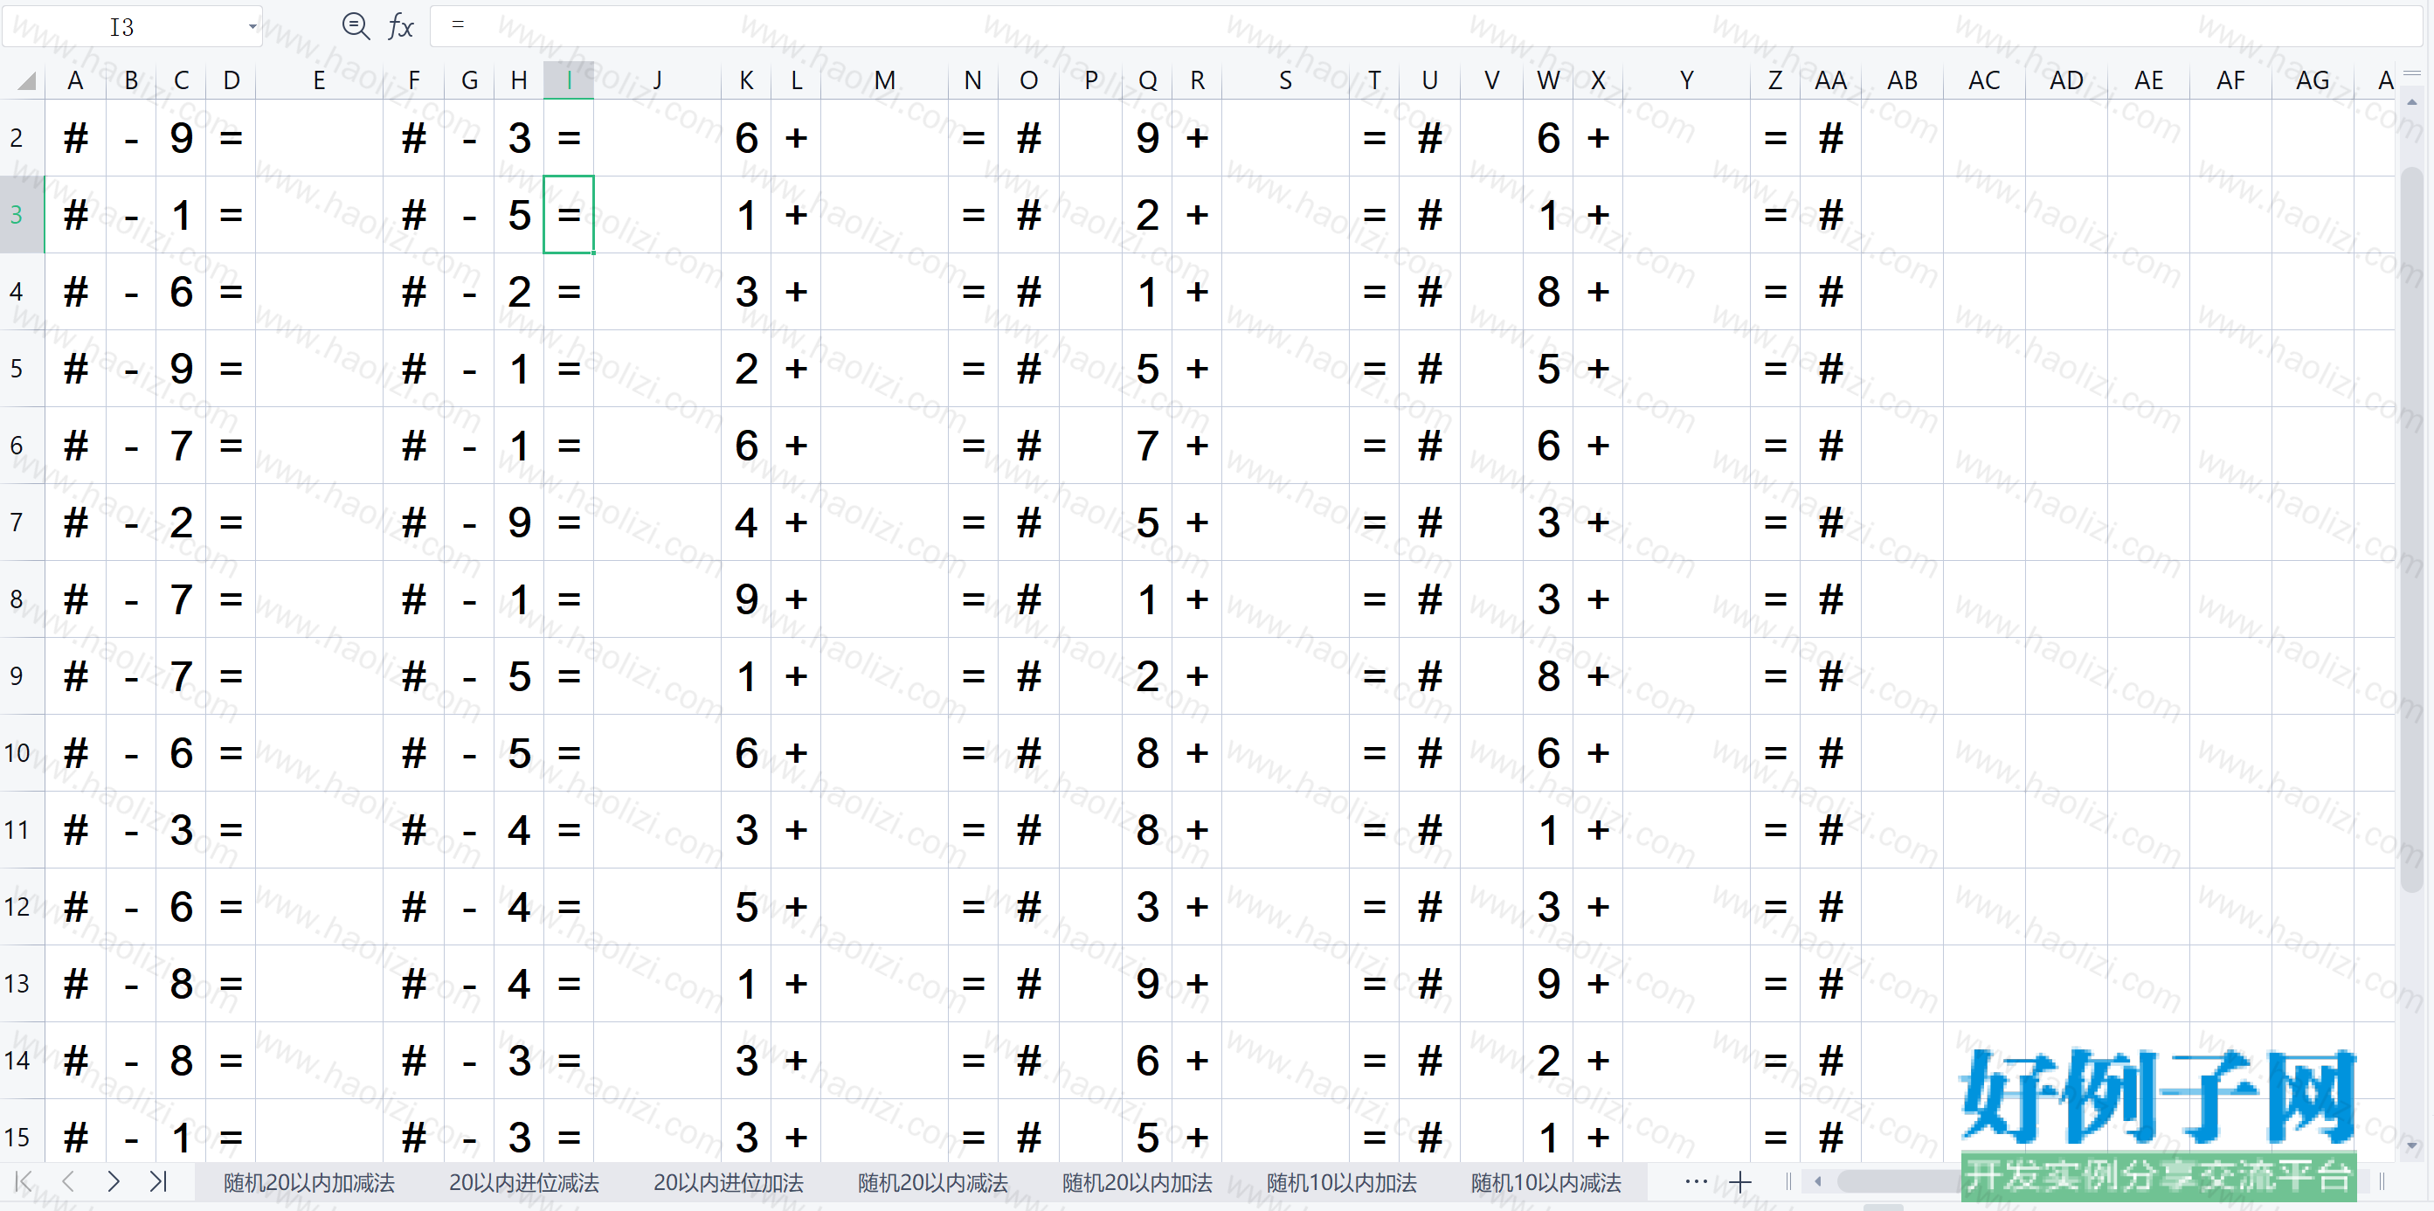2434x1211 pixels.
Task: Click cell K11 containing 3
Action: pyautogui.click(x=746, y=830)
